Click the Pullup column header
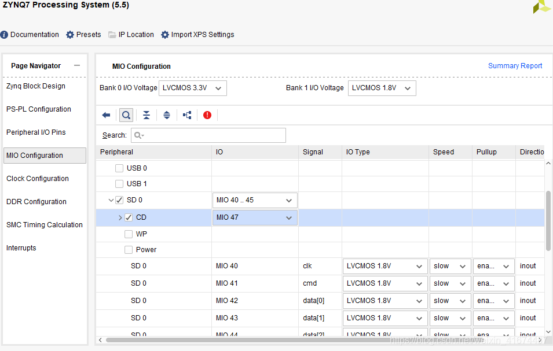 493,152
